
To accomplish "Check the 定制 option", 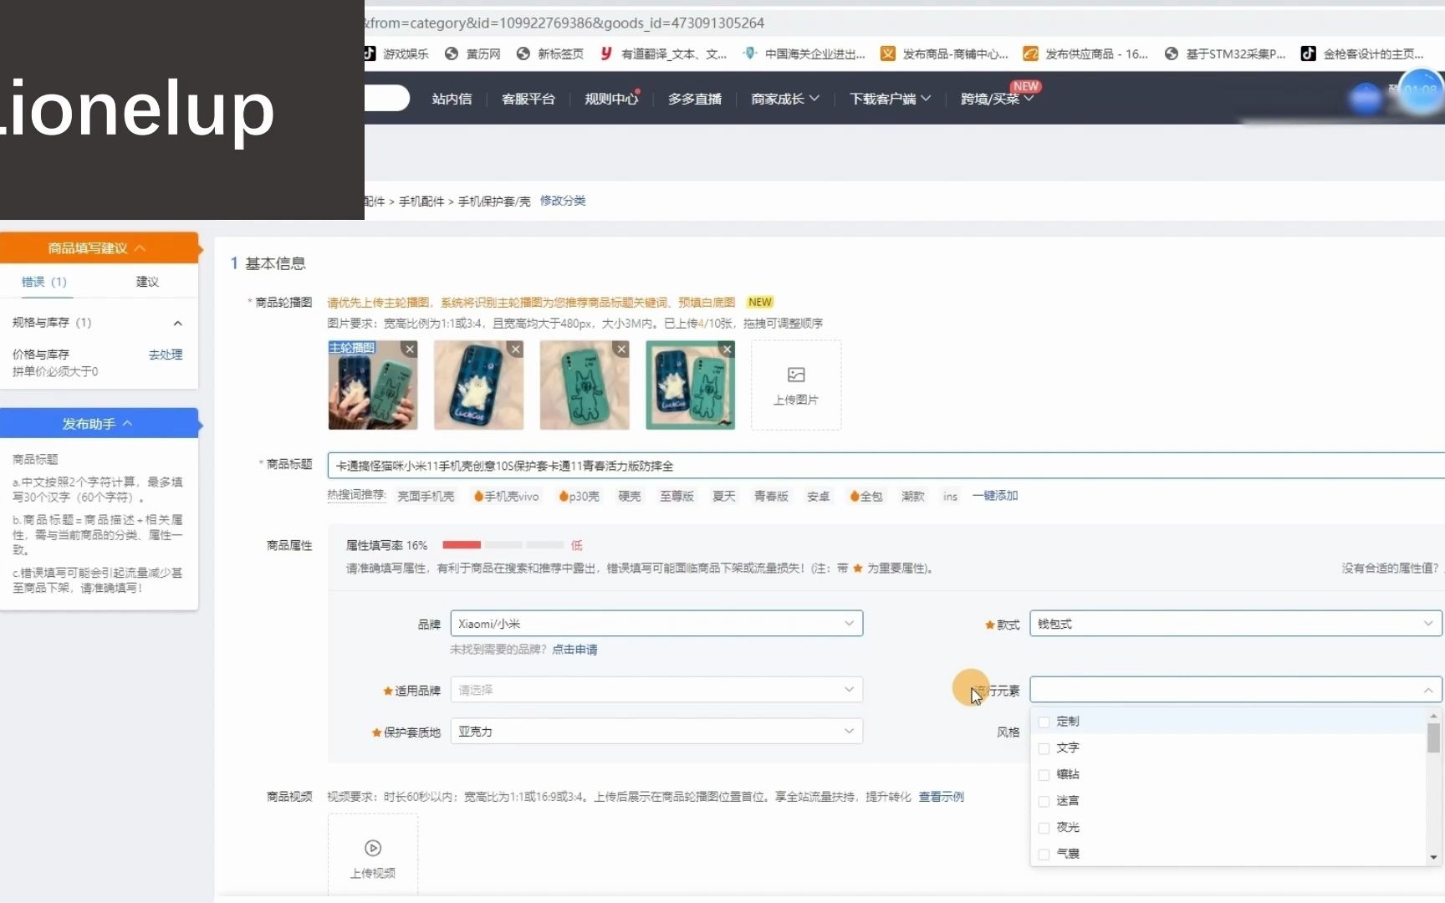I will [x=1044, y=722].
